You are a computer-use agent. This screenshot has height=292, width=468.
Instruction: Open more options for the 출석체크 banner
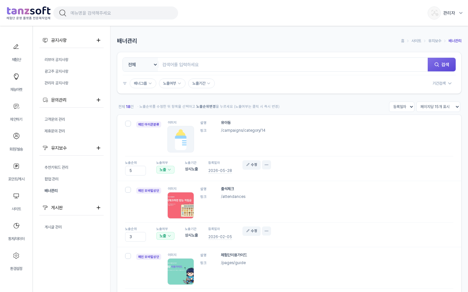pyautogui.click(x=266, y=231)
